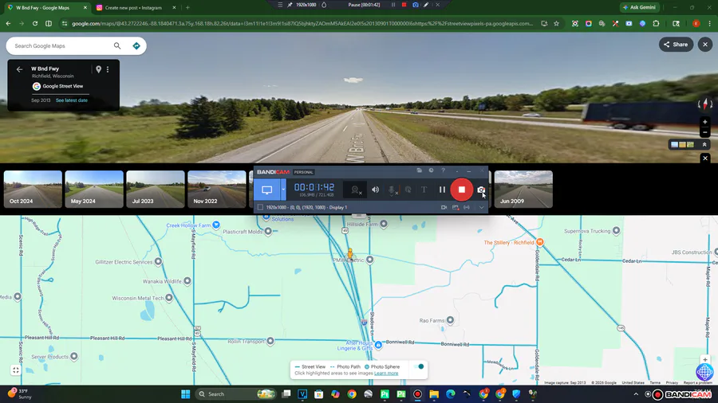718x403 pixels.
Task: Close Street View with X button
Action: click(705, 45)
